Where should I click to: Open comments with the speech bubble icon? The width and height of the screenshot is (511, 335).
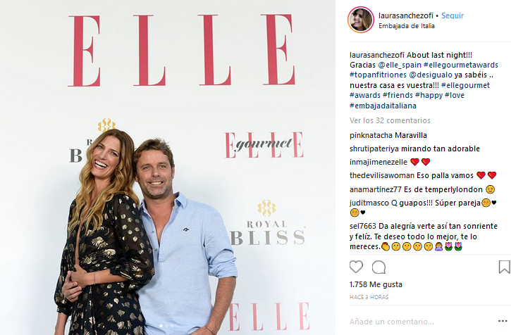point(378,267)
